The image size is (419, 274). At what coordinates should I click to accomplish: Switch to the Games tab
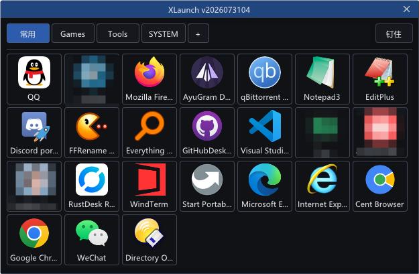pyautogui.click(x=73, y=33)
